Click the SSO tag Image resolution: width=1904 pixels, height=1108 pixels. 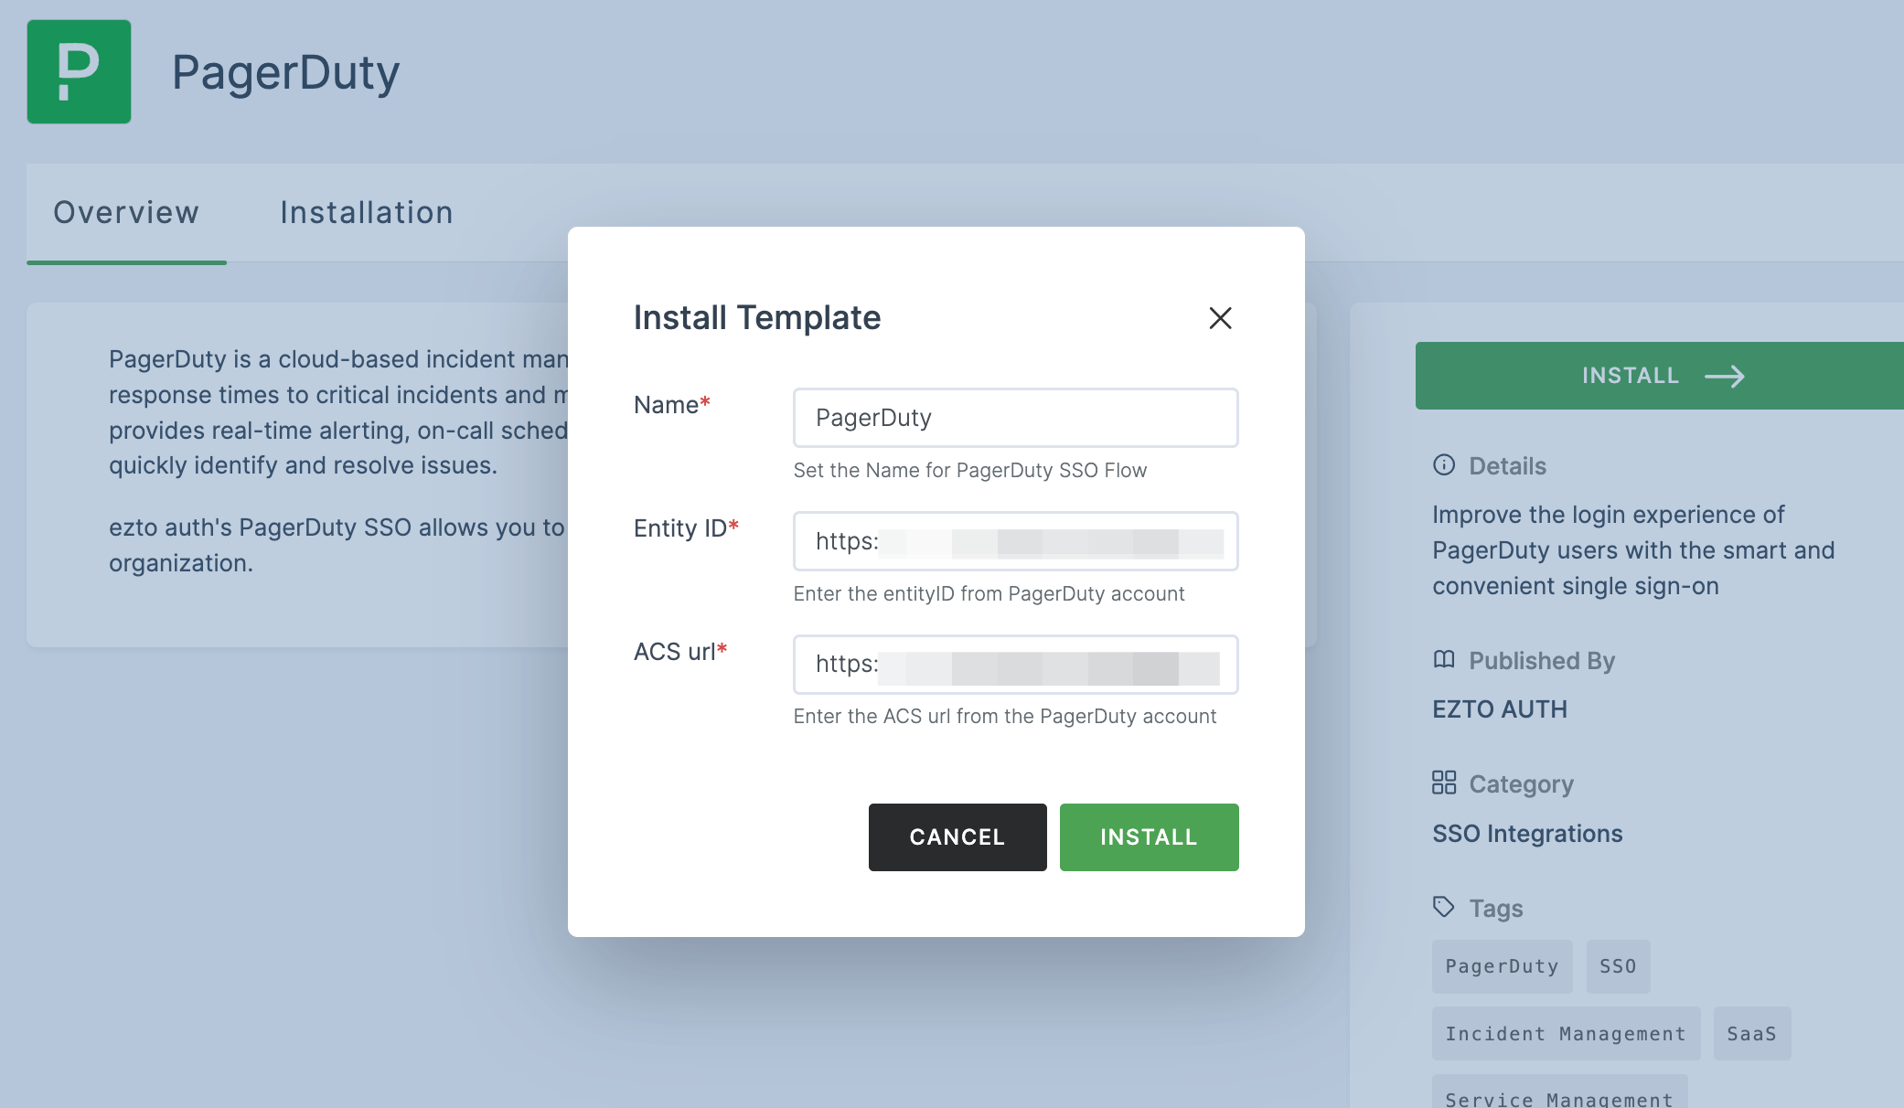coord(1618,965)
